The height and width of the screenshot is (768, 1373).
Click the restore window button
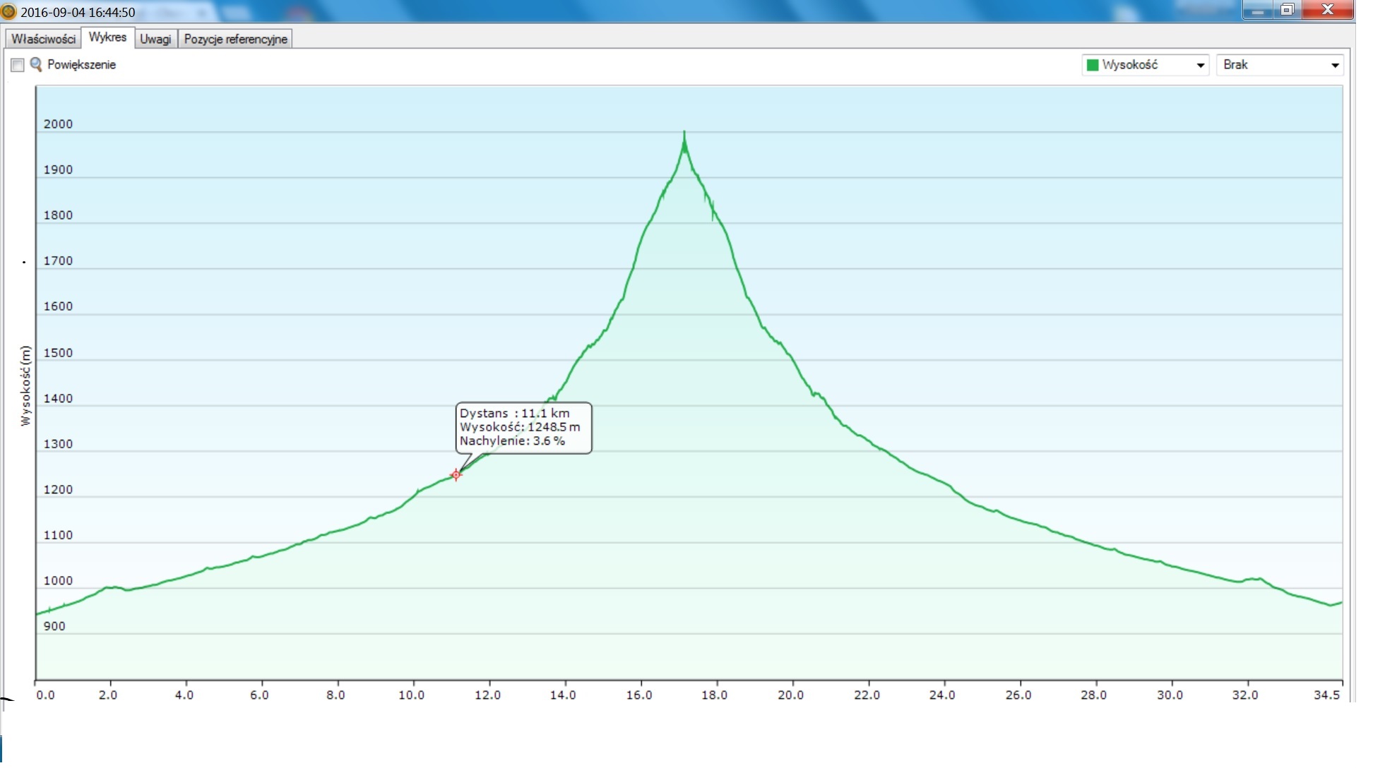[1287, 10]
